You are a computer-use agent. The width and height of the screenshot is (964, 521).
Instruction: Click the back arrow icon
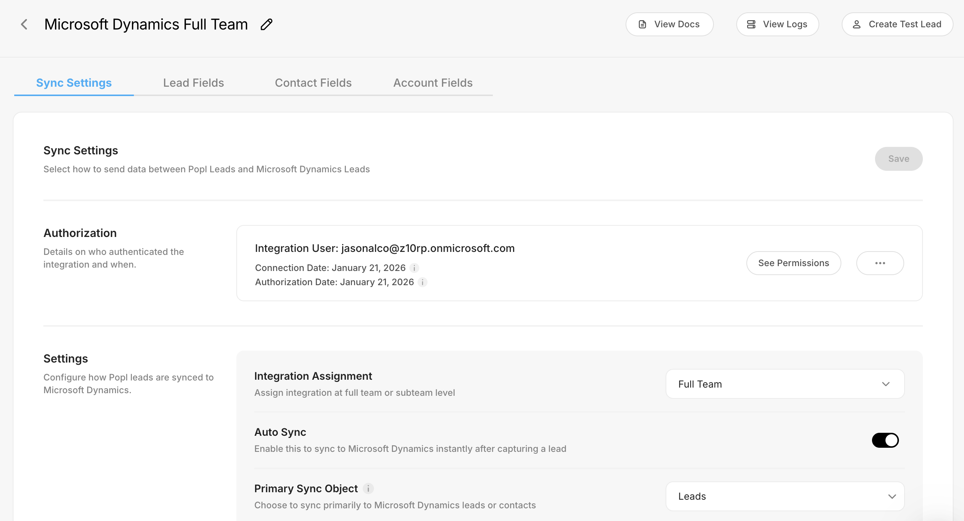(x=24, y=24)
